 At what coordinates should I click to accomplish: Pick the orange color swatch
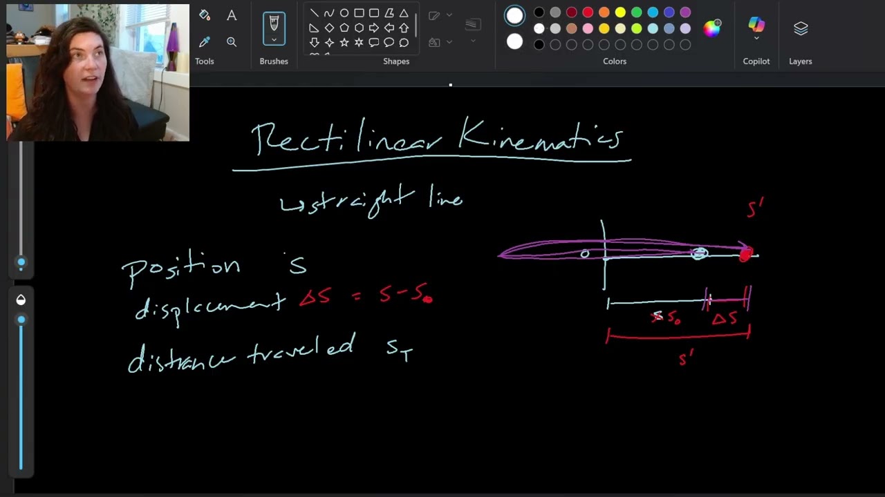604,12
